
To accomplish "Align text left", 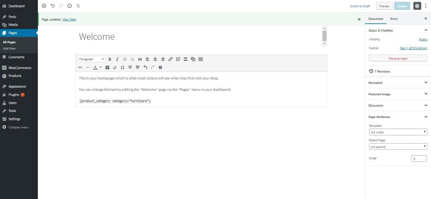I will (148, 59).
